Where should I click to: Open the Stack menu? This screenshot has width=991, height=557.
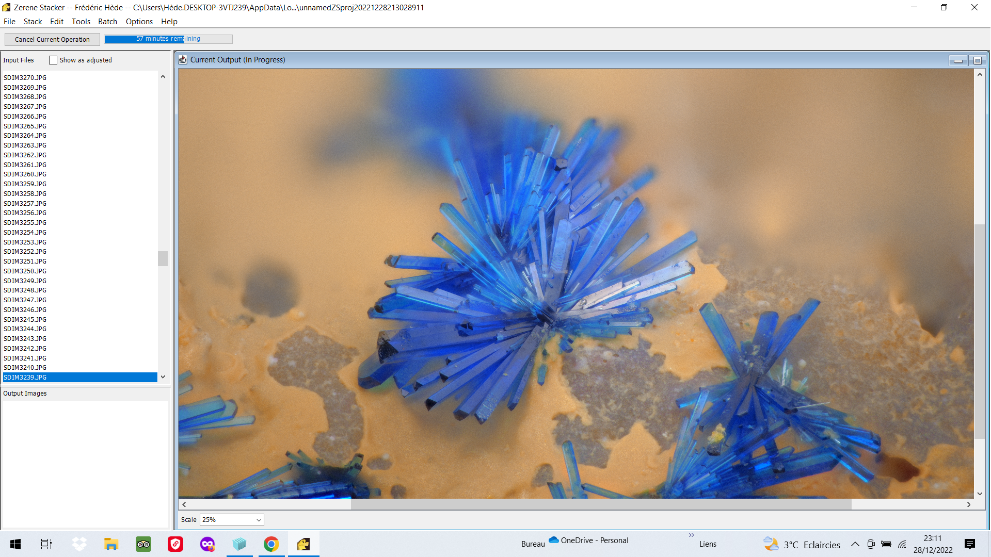coord(33,22)
